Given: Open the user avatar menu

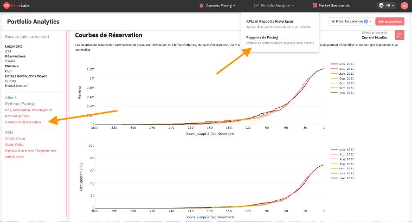Looking at the screenshot, I should pyautogui.click(x=404, y=5).
